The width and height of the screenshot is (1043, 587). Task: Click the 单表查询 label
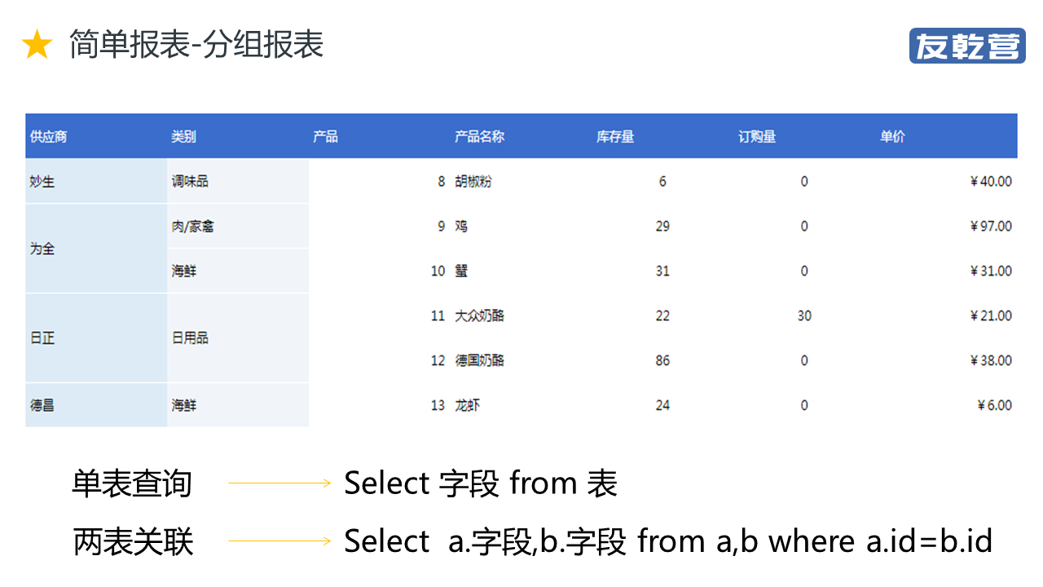[132, 483]
